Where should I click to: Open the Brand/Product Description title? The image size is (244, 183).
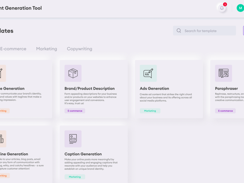89,88
